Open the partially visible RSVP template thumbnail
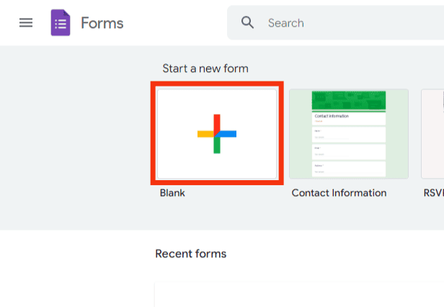This screenshot has height=307, width=444. coord(432,133)
